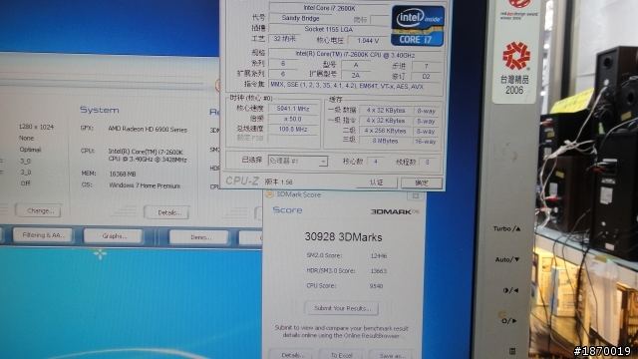Click the CPU-Z version 1.56 label
Image resolution: width=638 pixels, height=359 pixels.
coord(279,181)
